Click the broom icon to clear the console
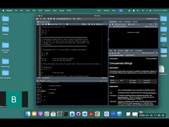This screenshot has width=169, height=127. point(101,81)
